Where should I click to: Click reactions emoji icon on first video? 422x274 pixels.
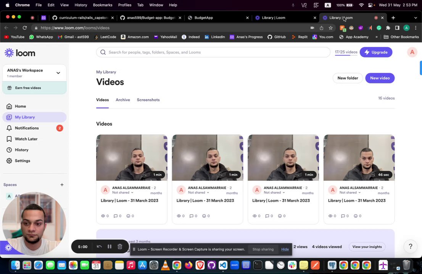[128, 216]
